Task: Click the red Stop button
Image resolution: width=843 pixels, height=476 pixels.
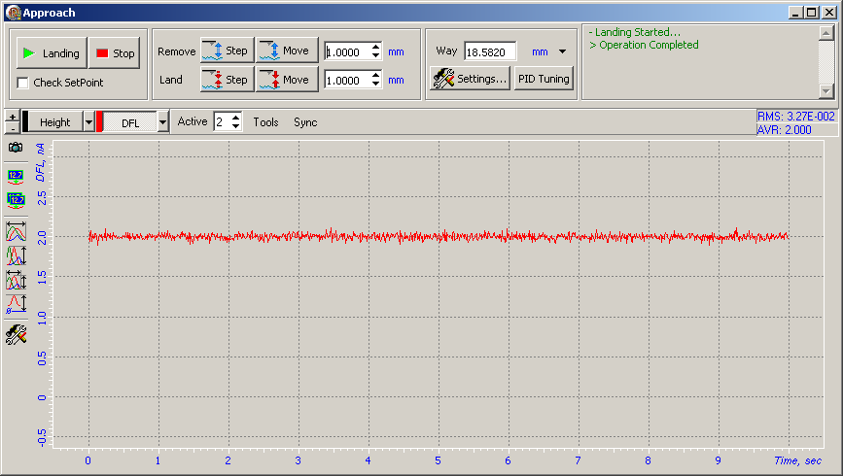Action: click(x=115, y=53)
